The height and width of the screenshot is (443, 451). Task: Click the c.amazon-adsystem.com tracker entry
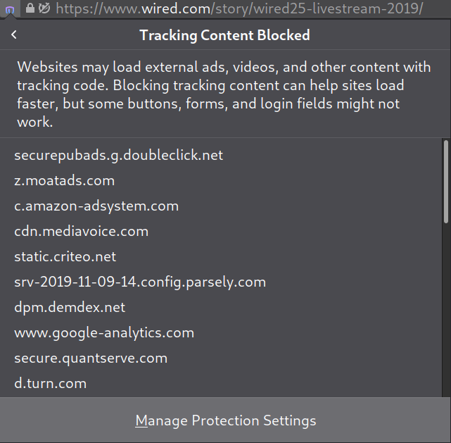pos(96,206)
